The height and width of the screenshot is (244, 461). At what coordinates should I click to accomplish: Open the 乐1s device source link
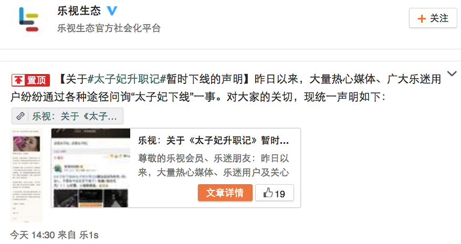89,235
